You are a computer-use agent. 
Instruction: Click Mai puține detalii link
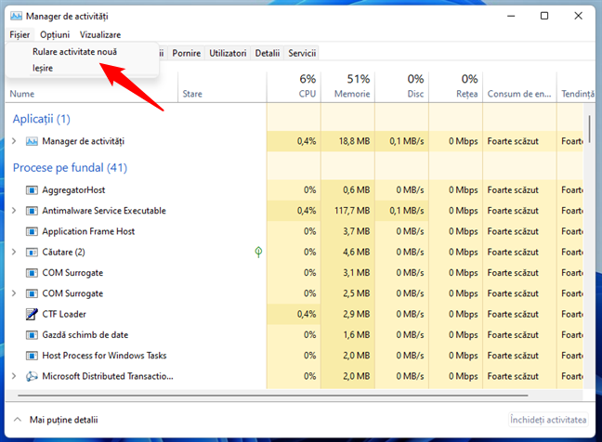(64, 420)
